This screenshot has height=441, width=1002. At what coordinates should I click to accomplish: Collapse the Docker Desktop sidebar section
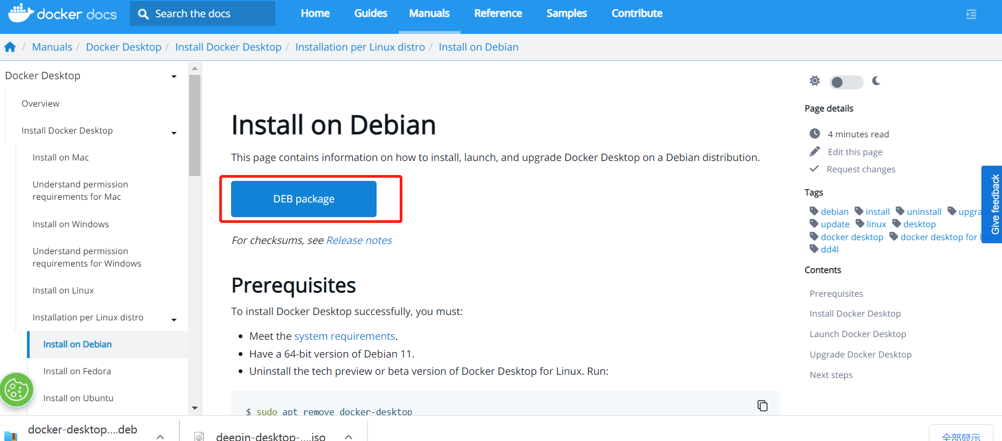[174, 76]
